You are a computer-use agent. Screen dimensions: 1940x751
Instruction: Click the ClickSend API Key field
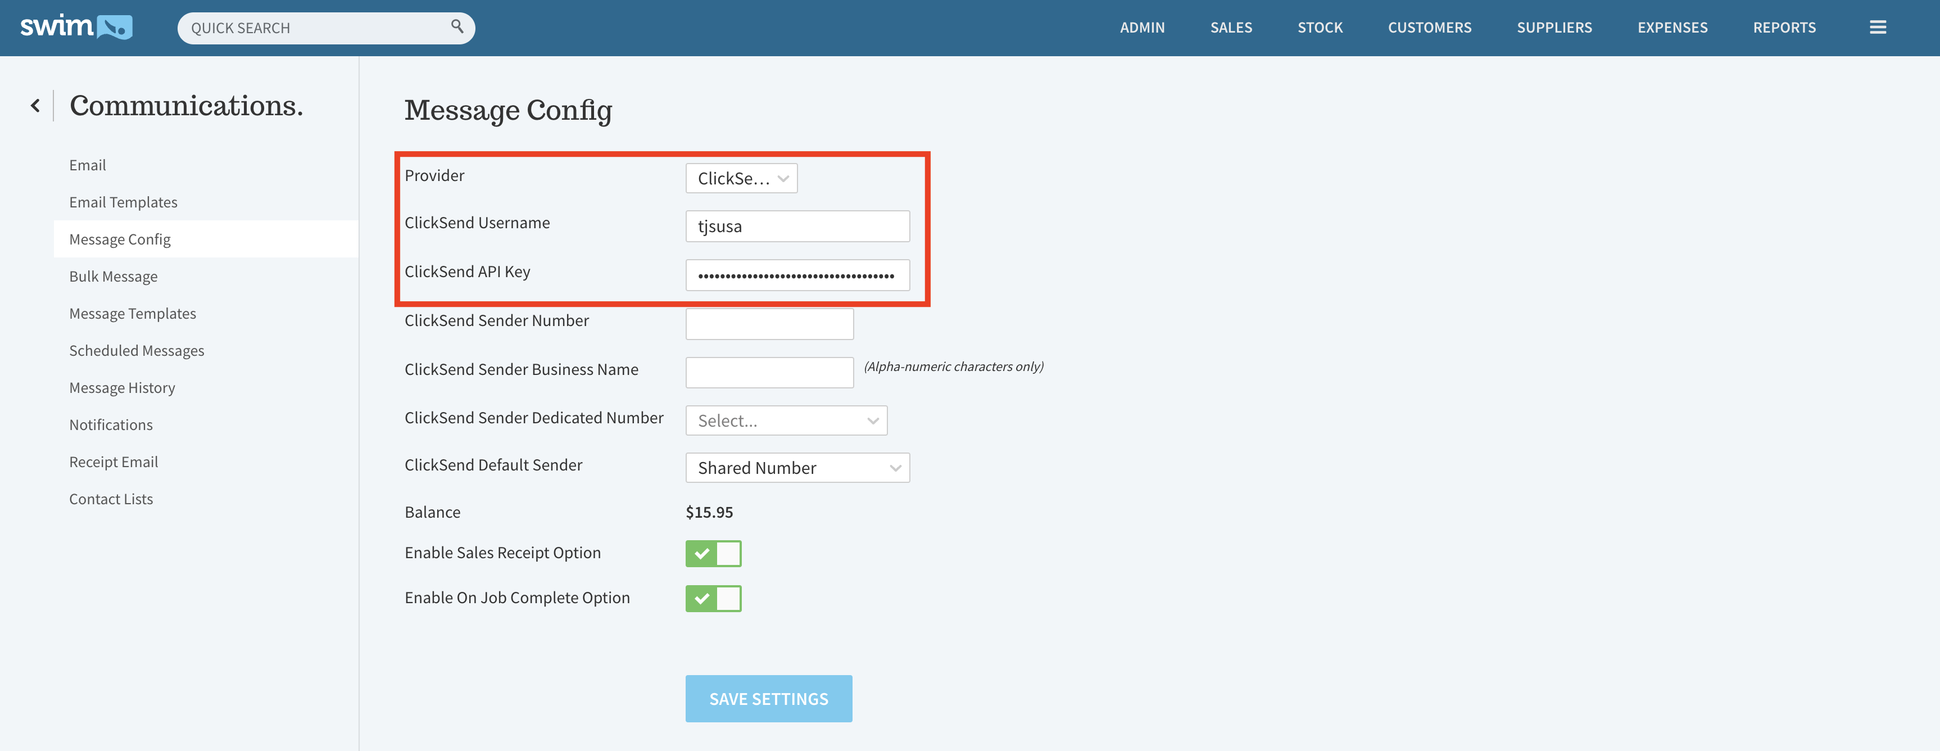coord(797,275)
